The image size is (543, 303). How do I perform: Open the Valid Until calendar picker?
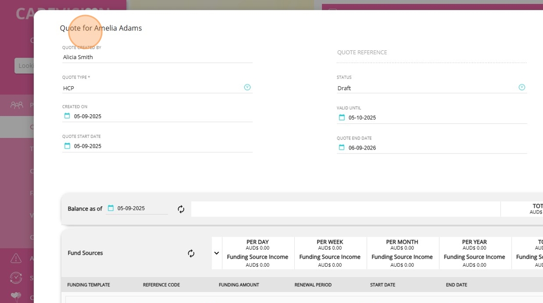point(342,118)
